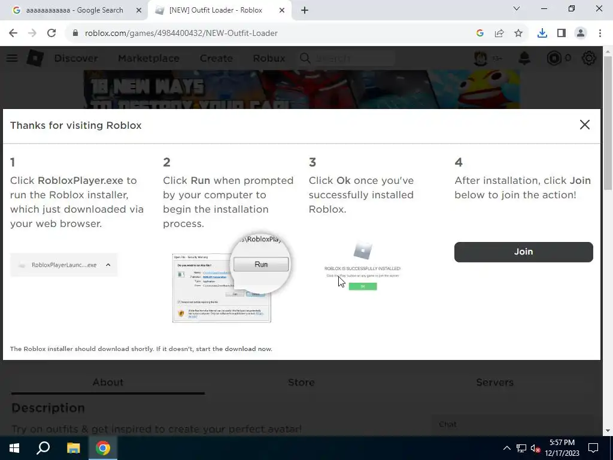Open the Roblox hamburger menu
The image size is (613, 460).
(x=12, y=58)
